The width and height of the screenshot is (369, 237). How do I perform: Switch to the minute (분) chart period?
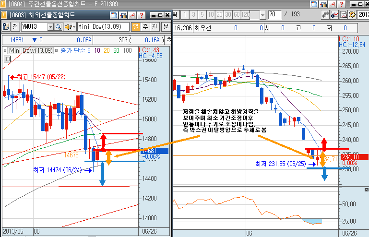(x=166, y=26)
